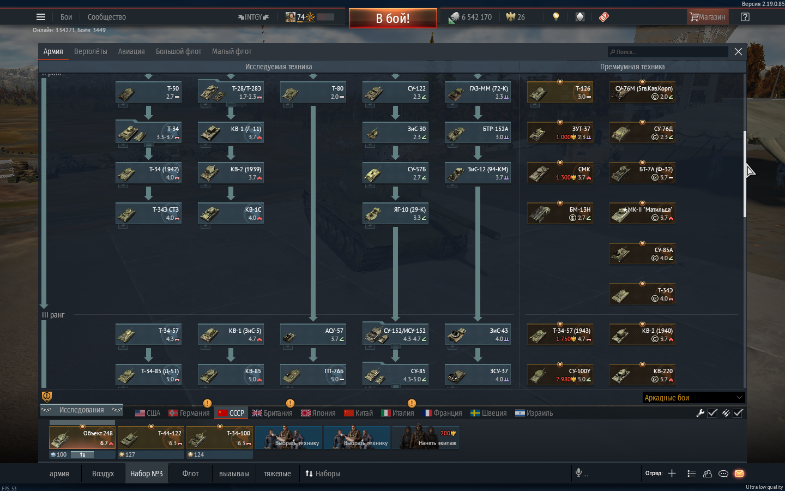Image resolution: width=785 pixels, height=491 pixels.
Task: Open the help question mark icon
Action: click(x=745, y=17)
